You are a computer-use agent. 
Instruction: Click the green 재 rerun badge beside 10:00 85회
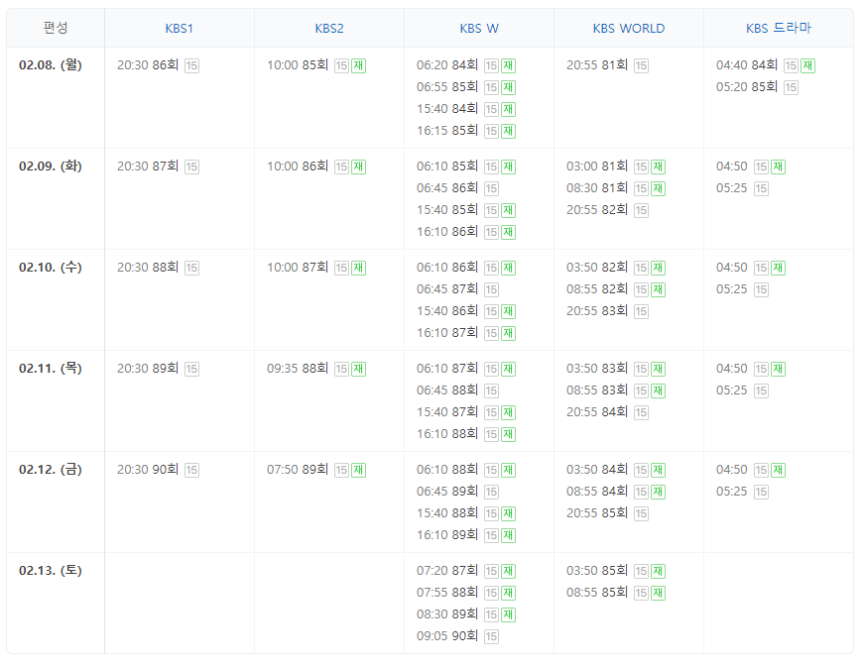358,66
